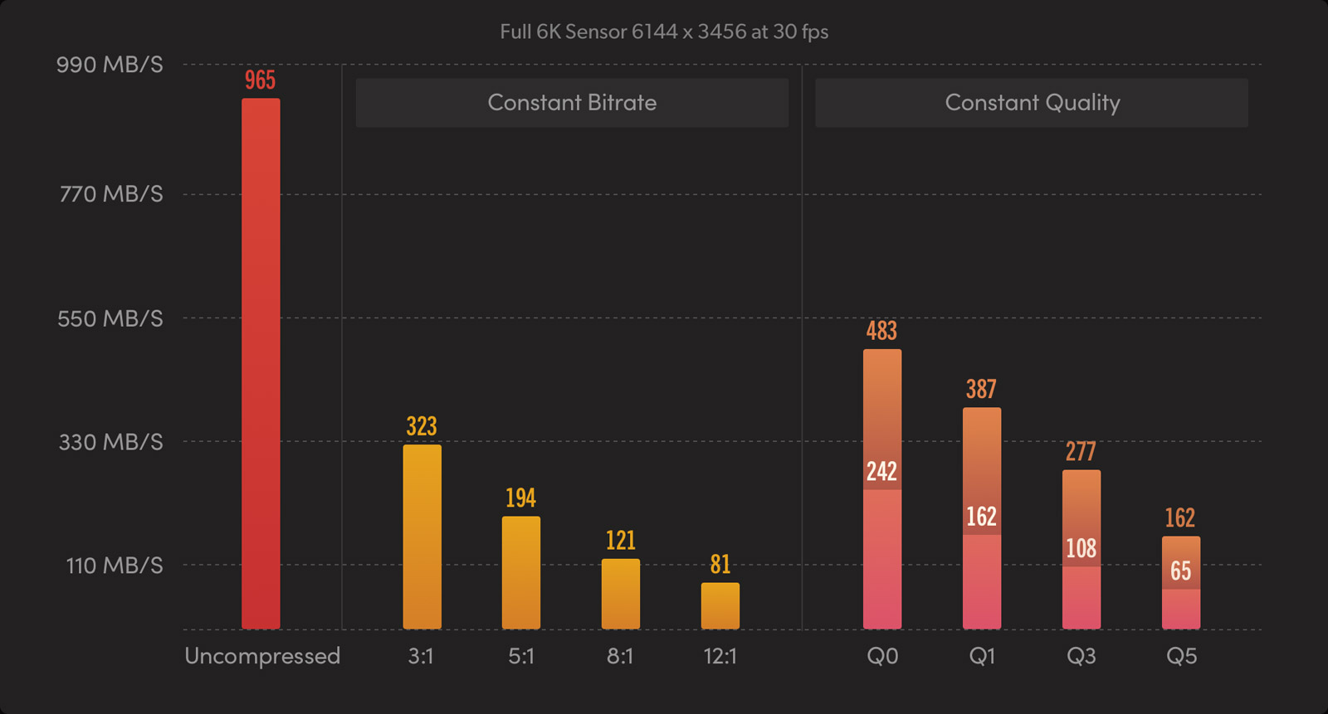This screenshot has width=1328, height=714.
Task: Select the 550 MB/S axis label
Action: pyautogui.click(x=110, y=318)
